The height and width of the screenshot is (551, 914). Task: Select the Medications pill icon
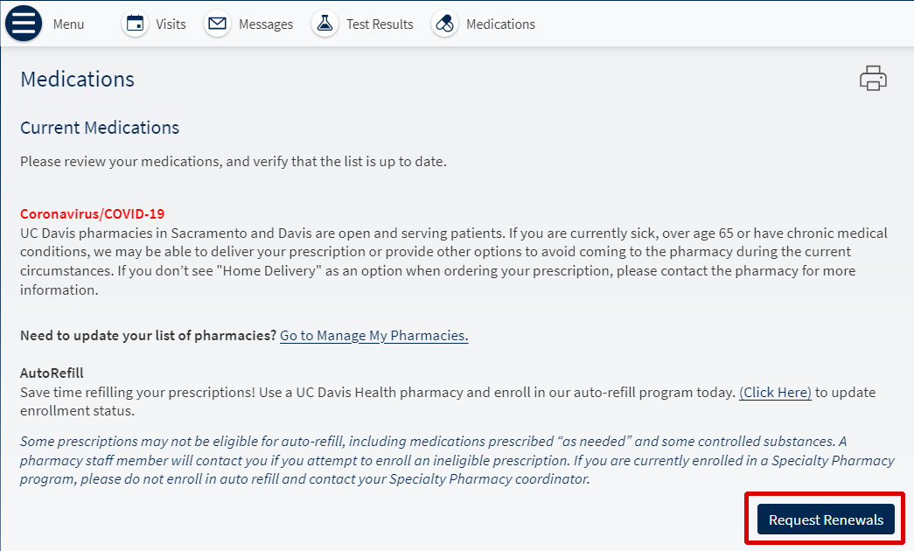point(444,23)
